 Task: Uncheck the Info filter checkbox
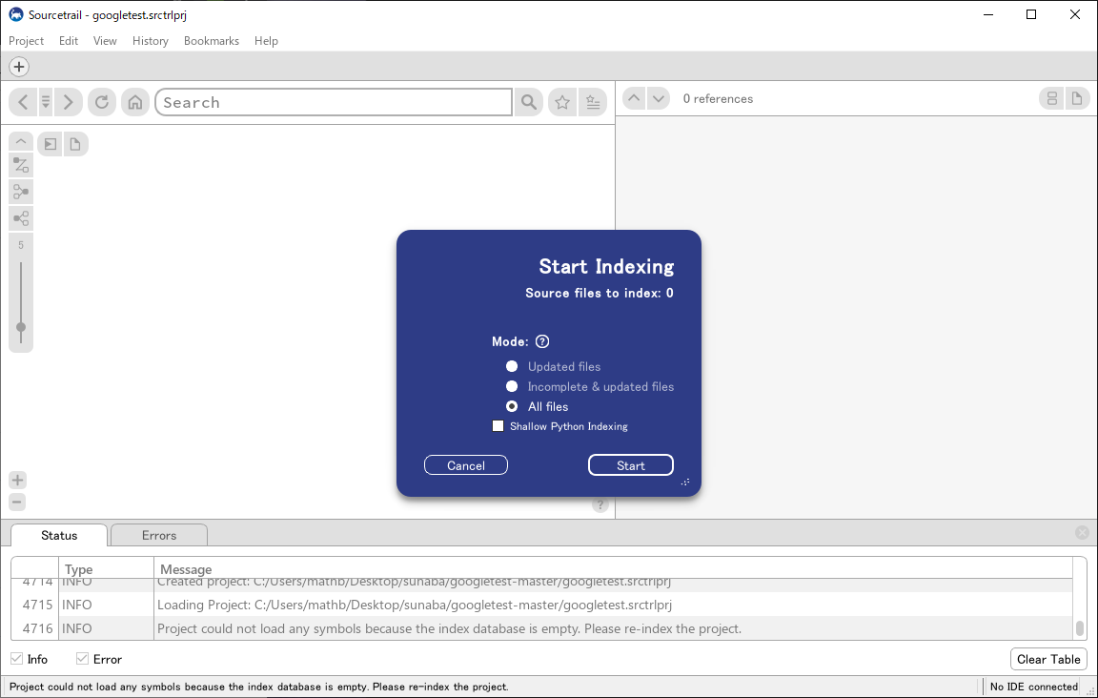click(17, 659)
